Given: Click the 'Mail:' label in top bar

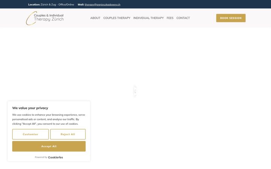Looking at the screenshot, I should click(81, 5).
